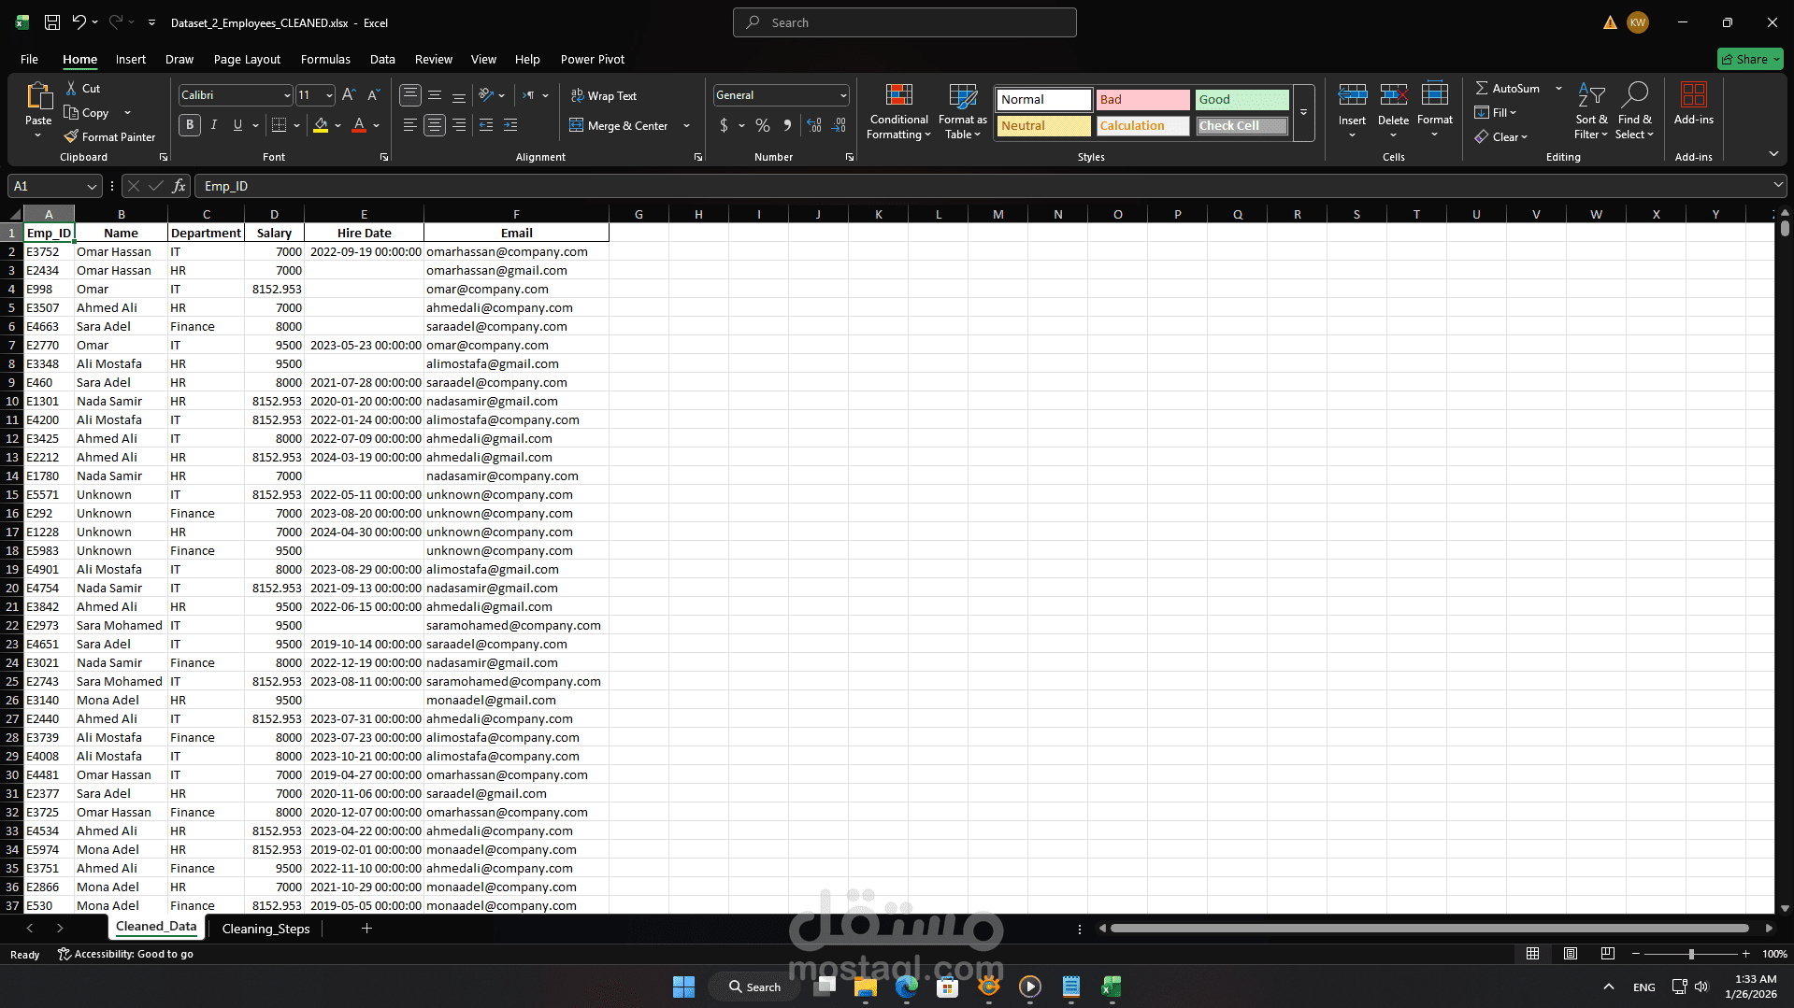The image size is (1794, 1008).
Task: Click the Share button
Action: click(x=1750, y=59)
